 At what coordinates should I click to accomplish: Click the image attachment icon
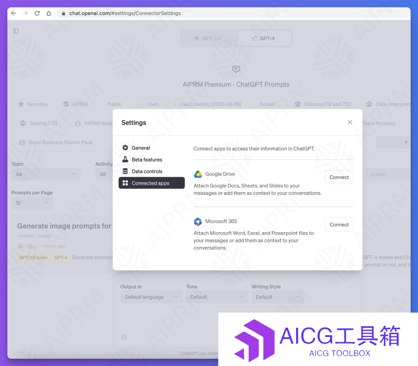coord(124,337)
